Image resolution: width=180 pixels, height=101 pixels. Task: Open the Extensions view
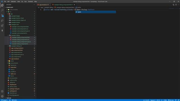pos(2,26)
